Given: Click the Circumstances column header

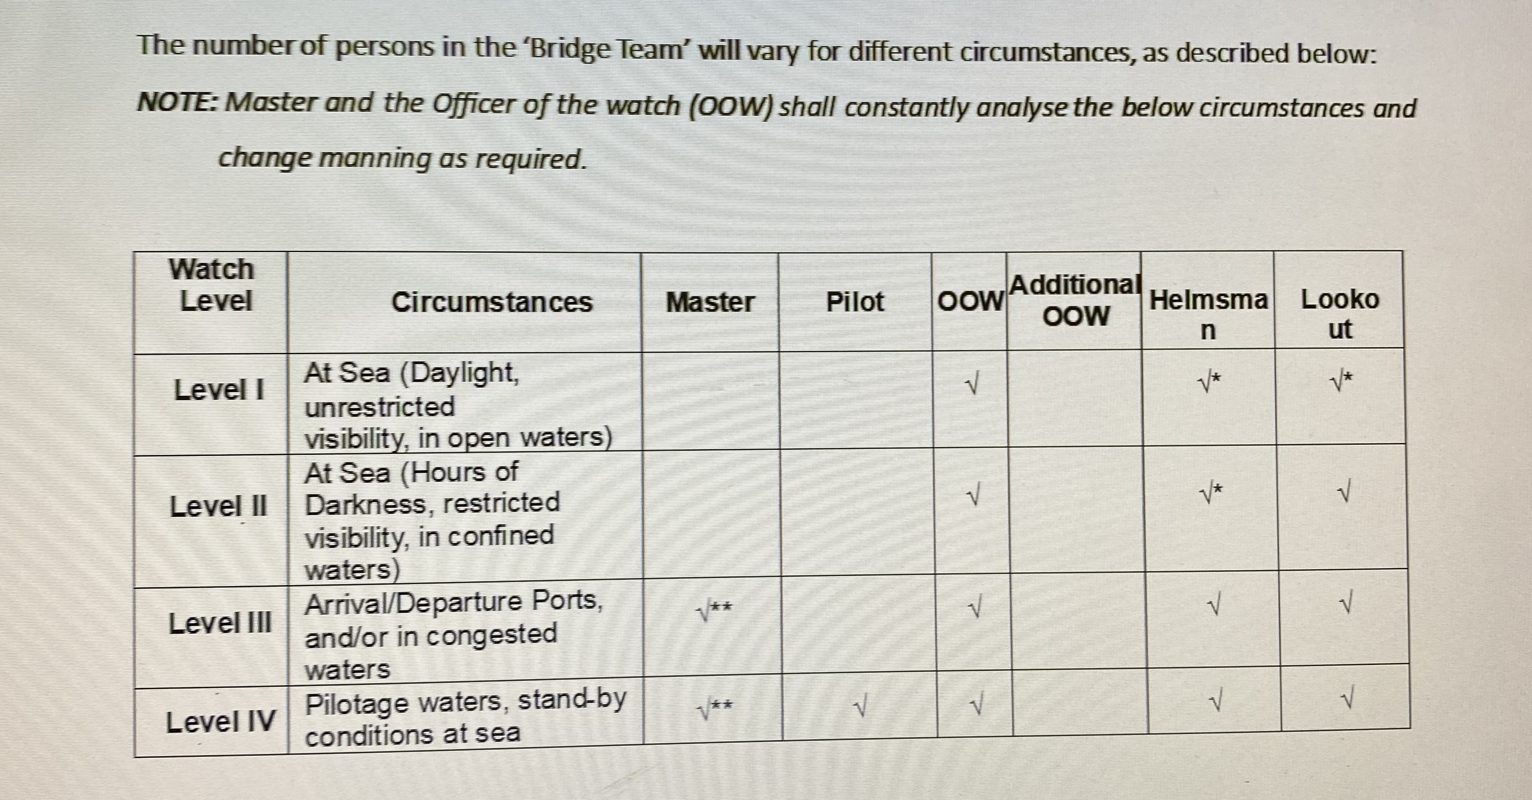Looking at the screenshot, I should (492, 302).
